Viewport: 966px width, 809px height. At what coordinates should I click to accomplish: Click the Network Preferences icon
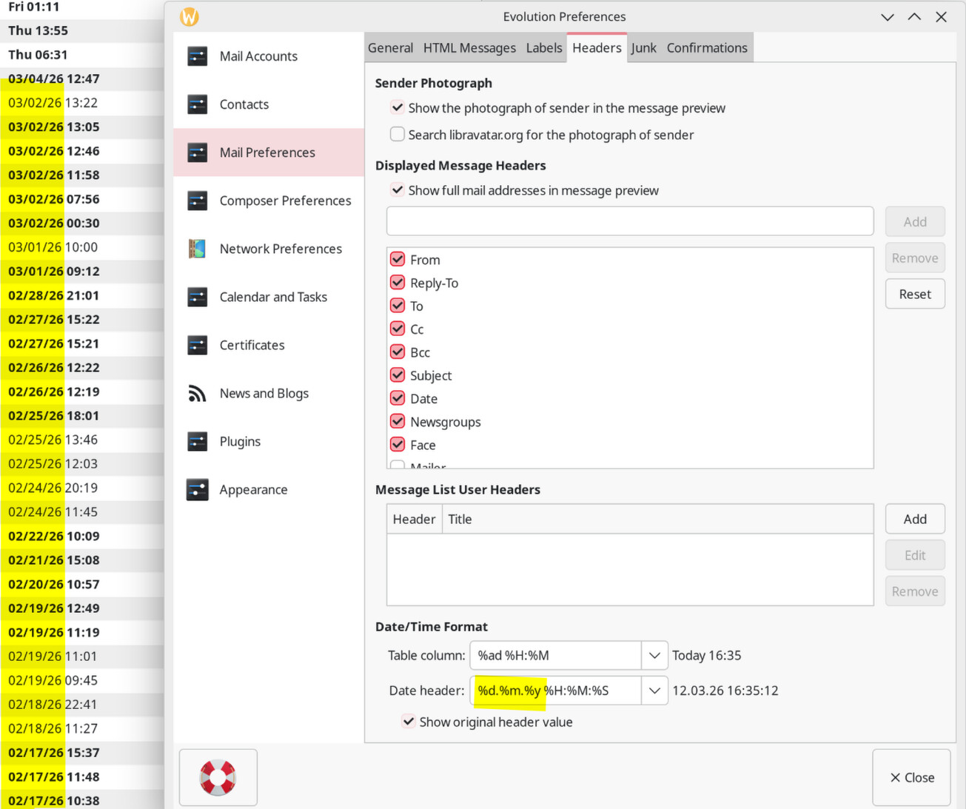198,249
